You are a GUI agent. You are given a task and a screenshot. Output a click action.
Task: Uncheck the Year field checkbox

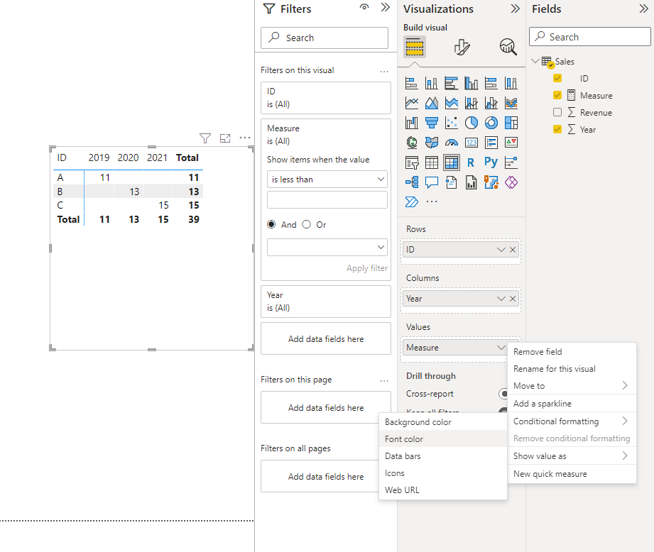(x=557, y=129)
